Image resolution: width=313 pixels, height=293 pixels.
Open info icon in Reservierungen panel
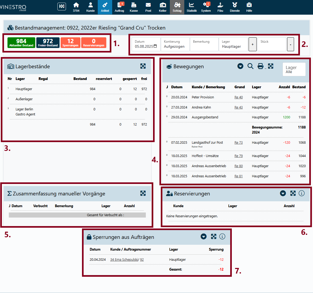coord(302,193)
